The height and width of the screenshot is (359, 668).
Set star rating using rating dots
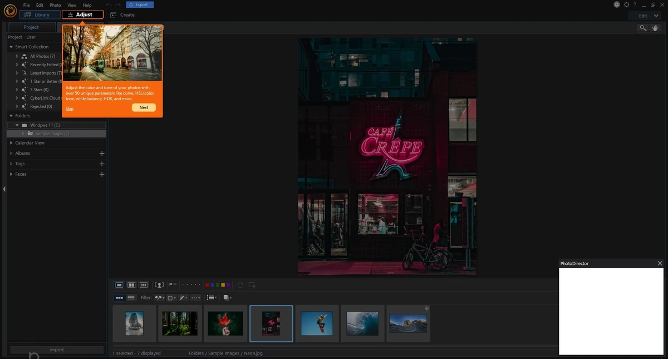[x=191, y=285]
